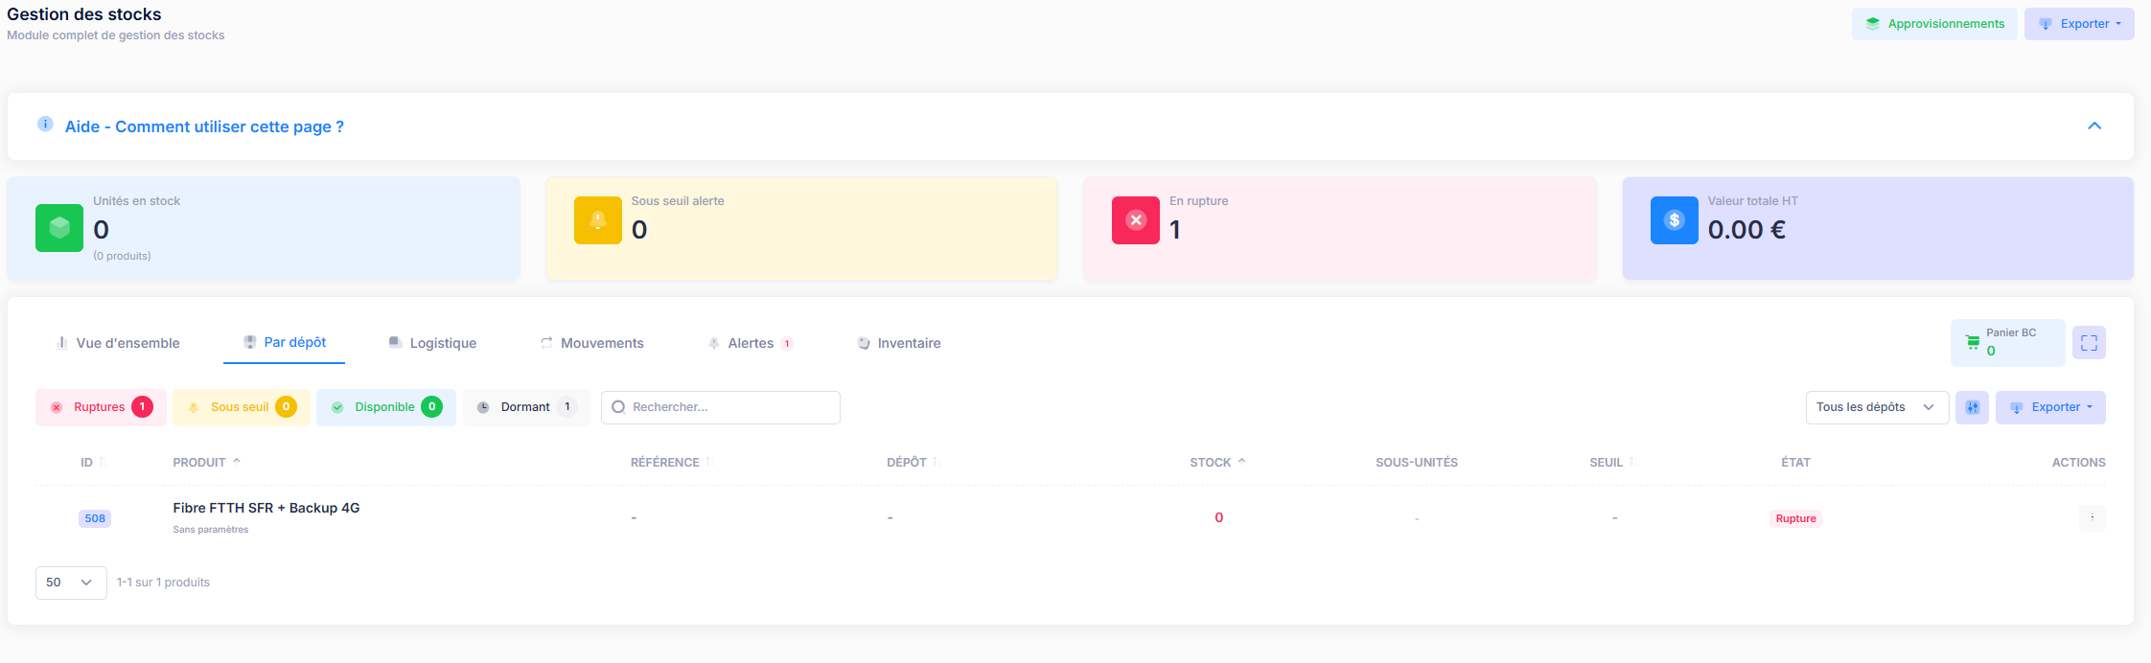
Task: Click the Rupture status badge
Action: click(x=1795, y=518)
